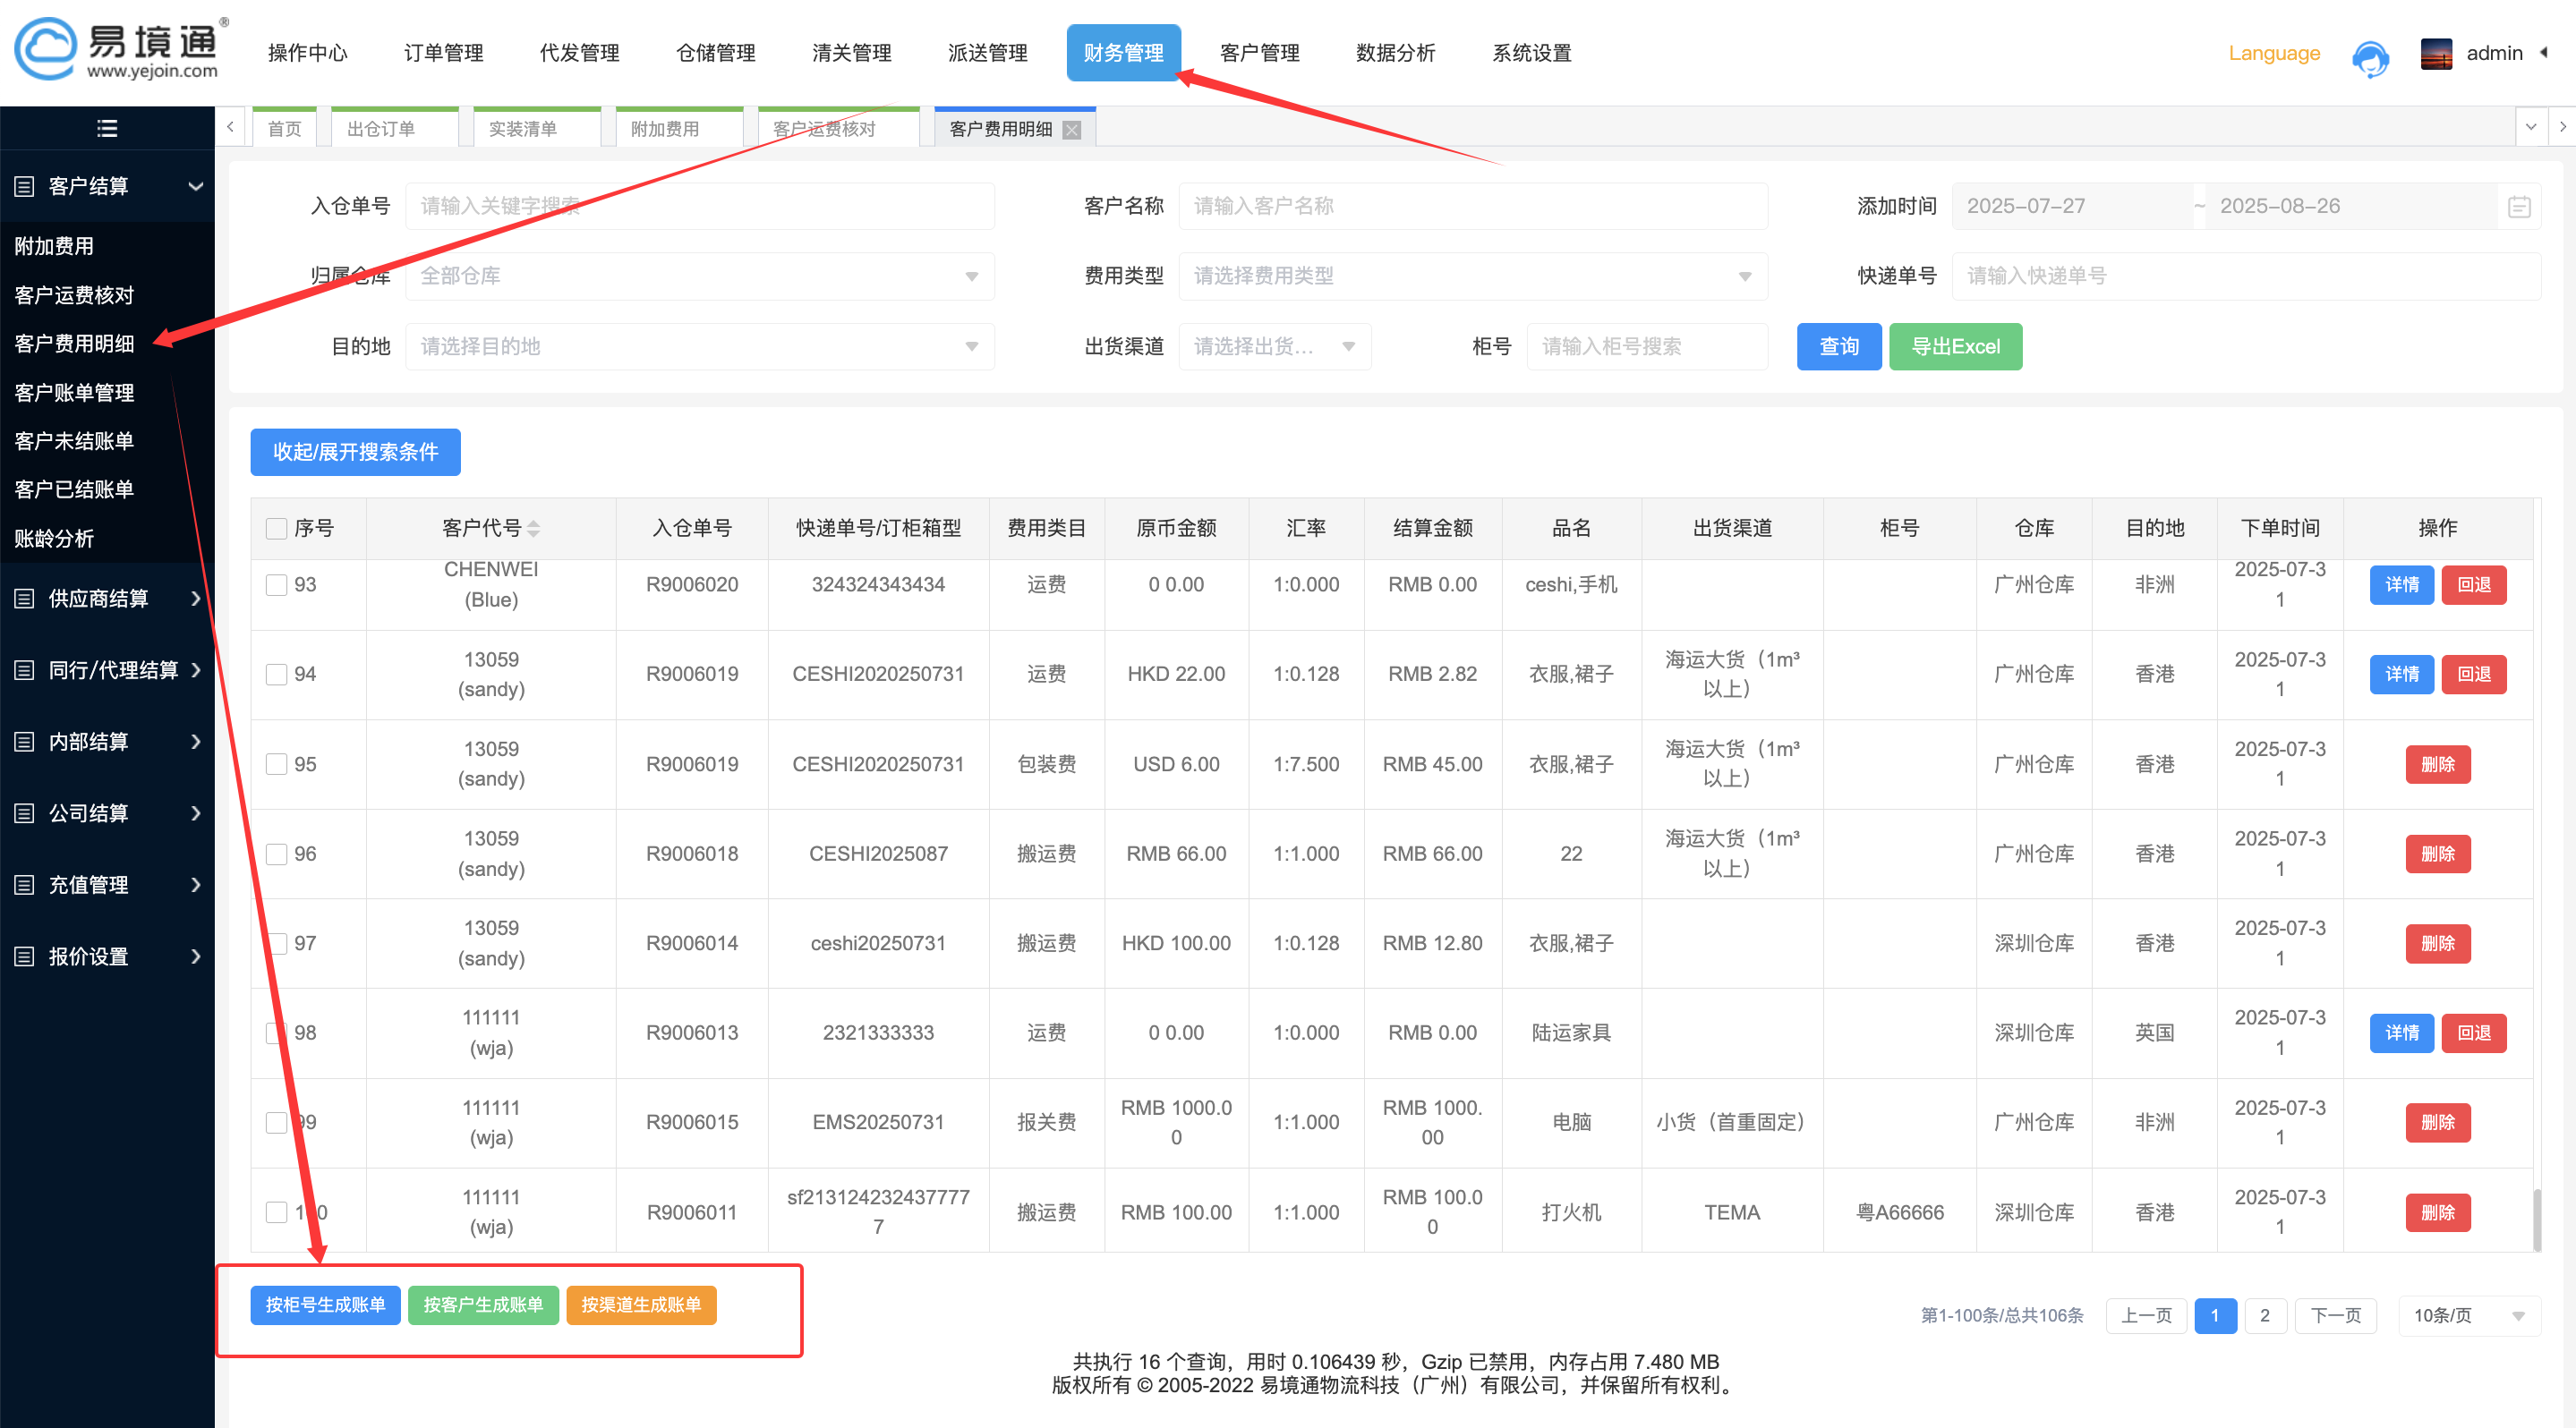Click the admin avatar picture
2576x1428 pixels.
click(2436, 53)
